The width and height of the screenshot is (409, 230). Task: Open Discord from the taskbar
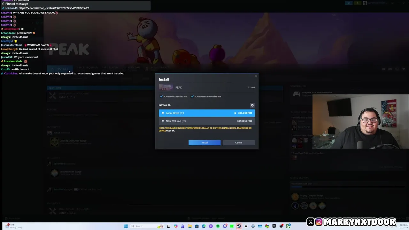tap(225, 226)
